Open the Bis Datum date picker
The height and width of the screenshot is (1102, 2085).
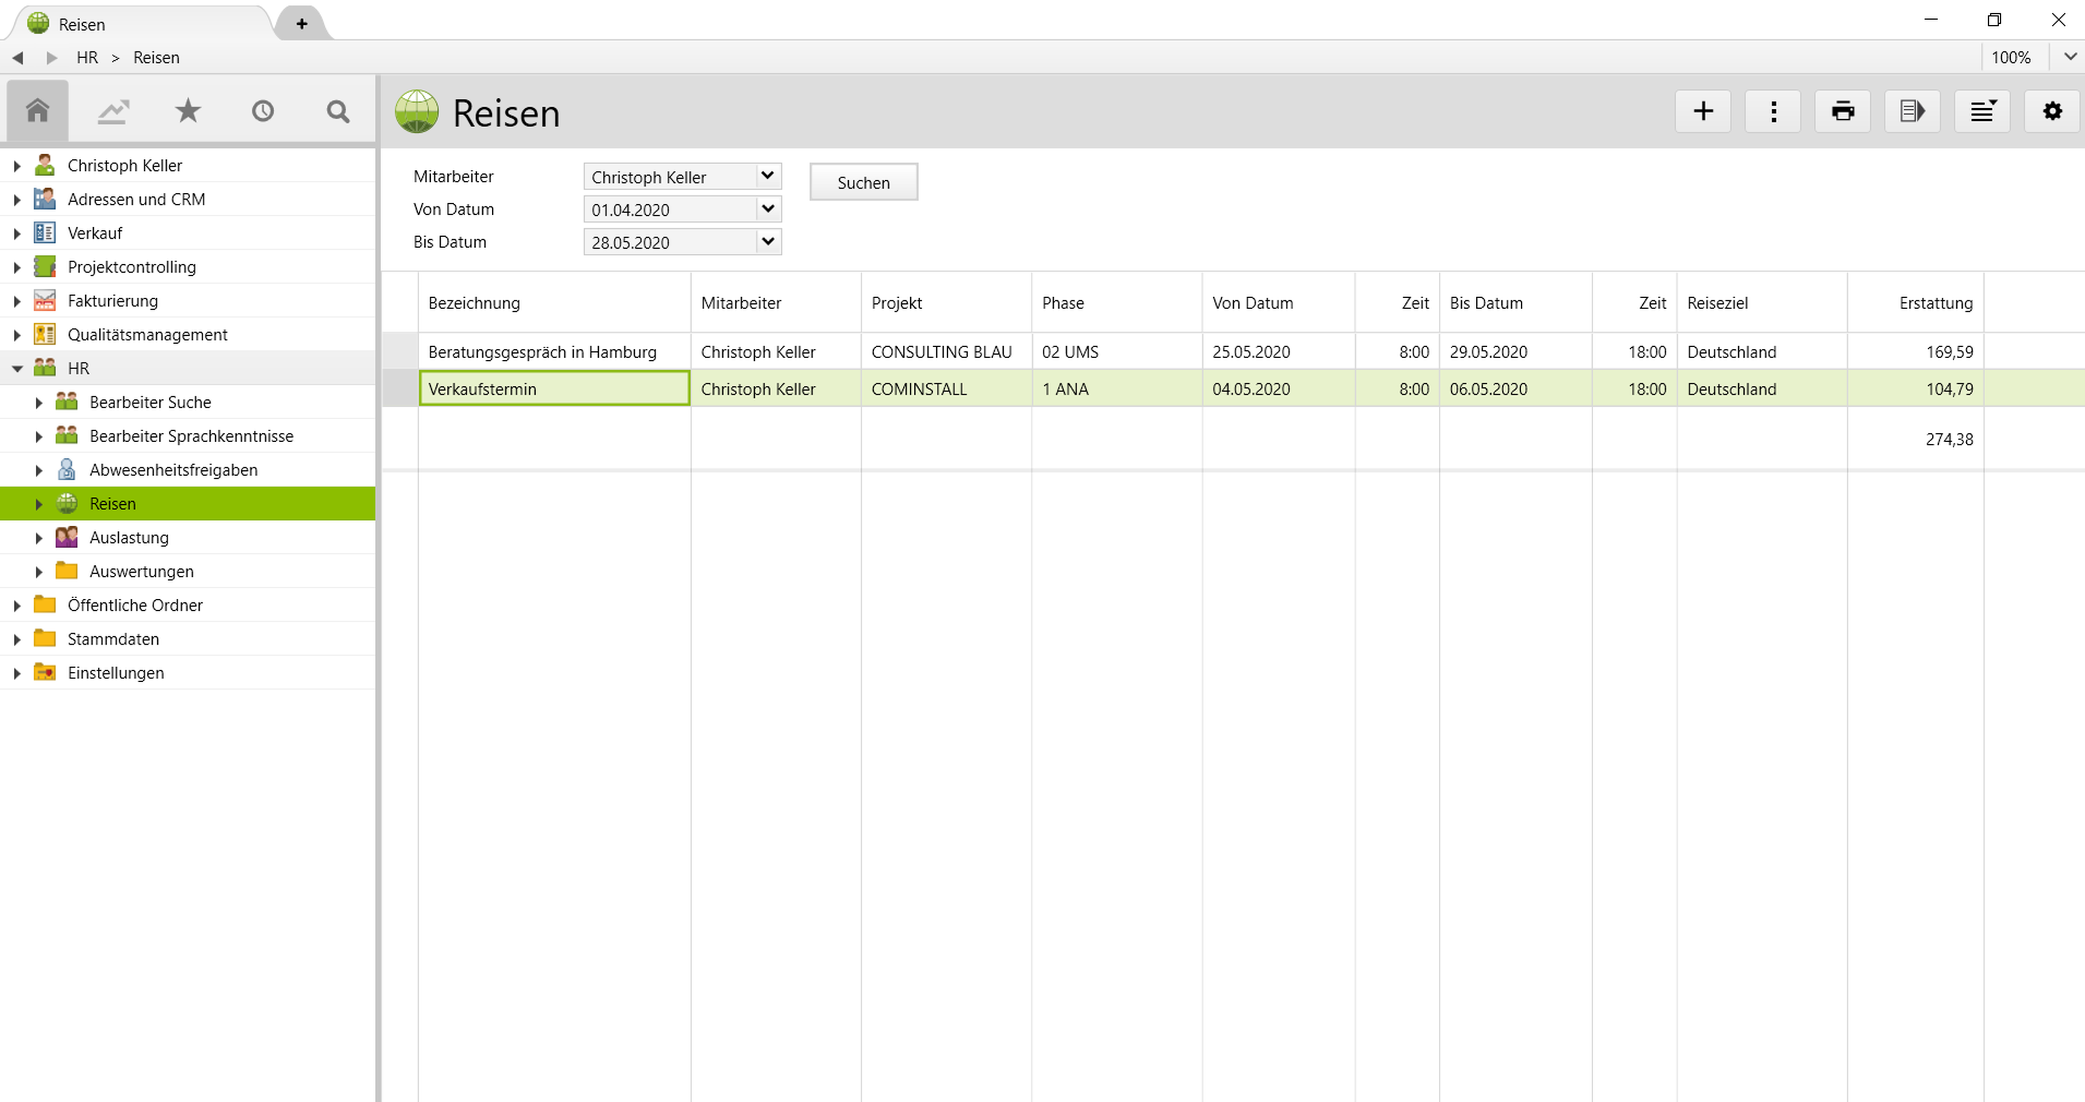[x=768, y=241]
